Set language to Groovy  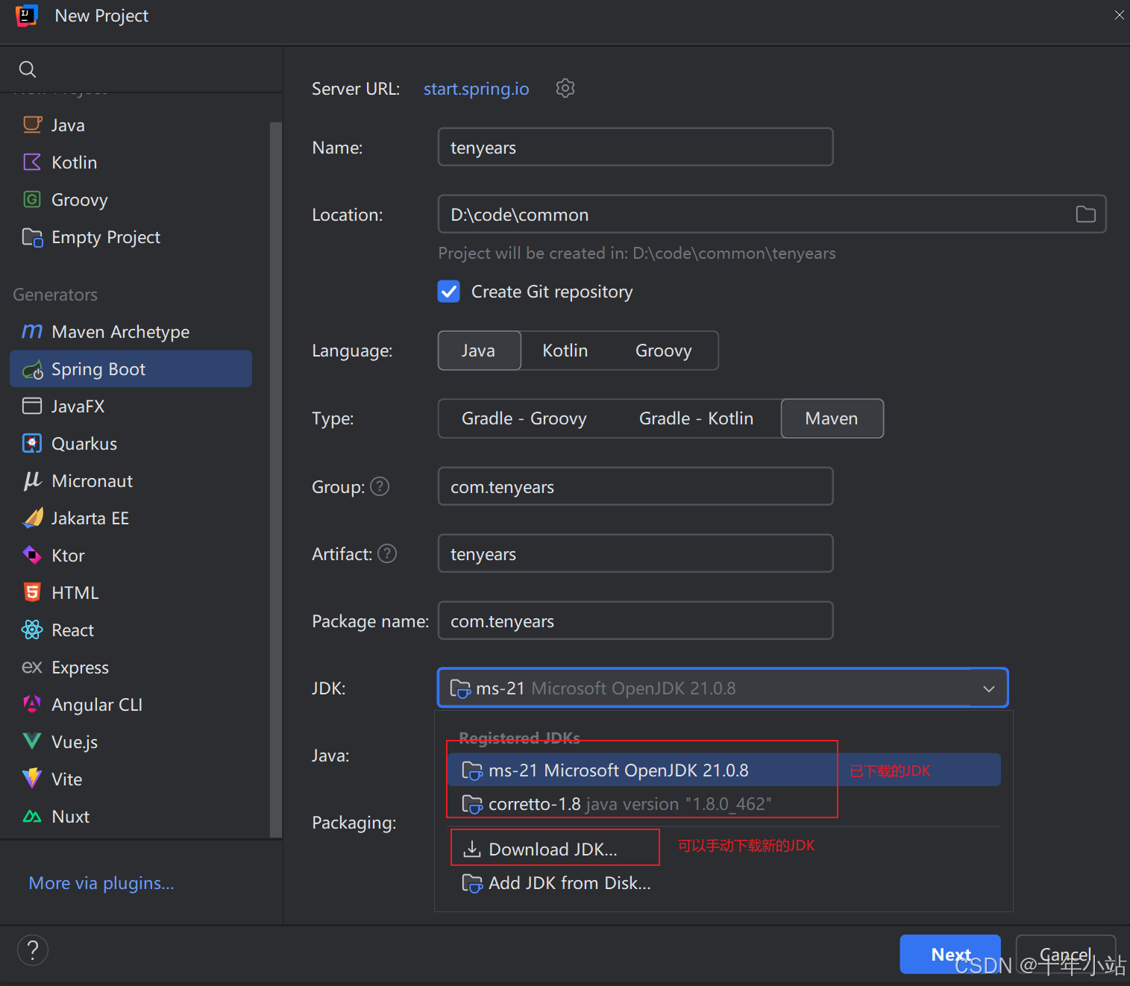point(664,351)
